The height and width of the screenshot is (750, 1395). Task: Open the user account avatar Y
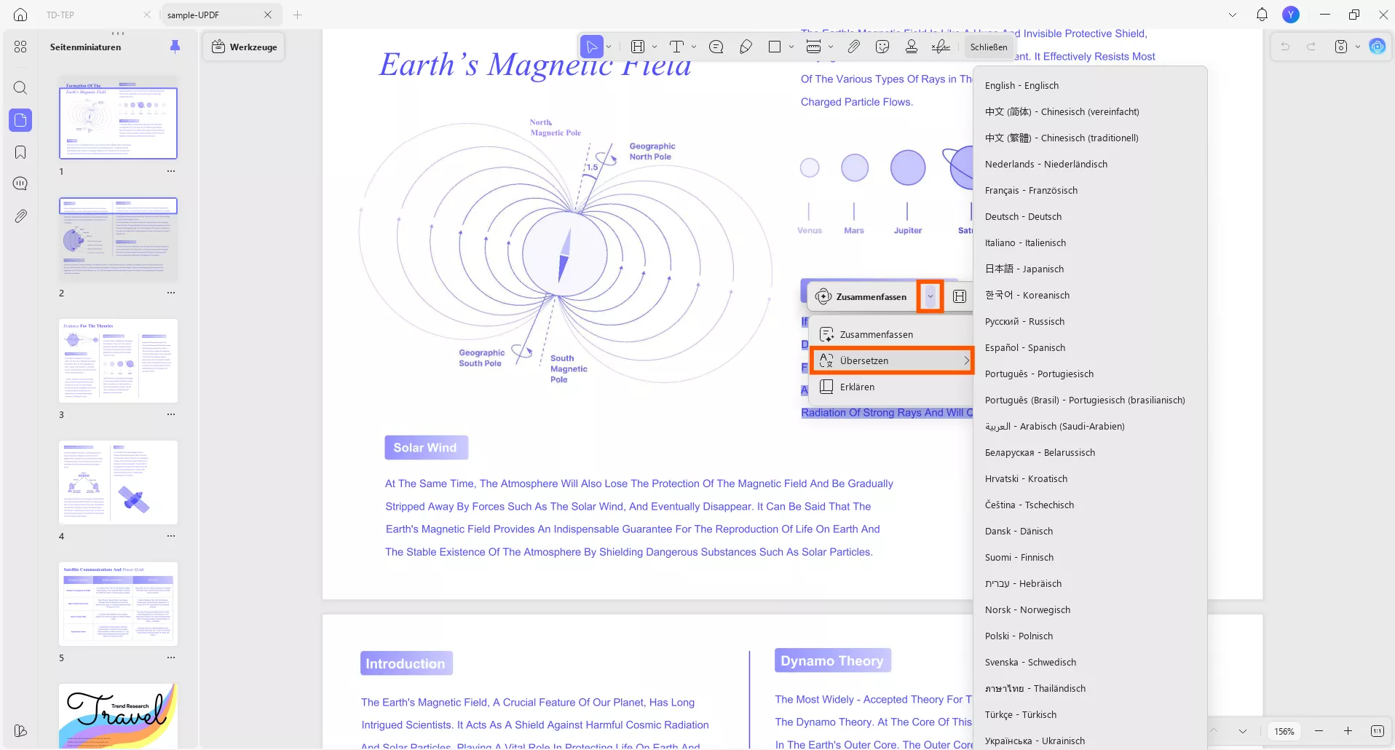click(1291, 15)
